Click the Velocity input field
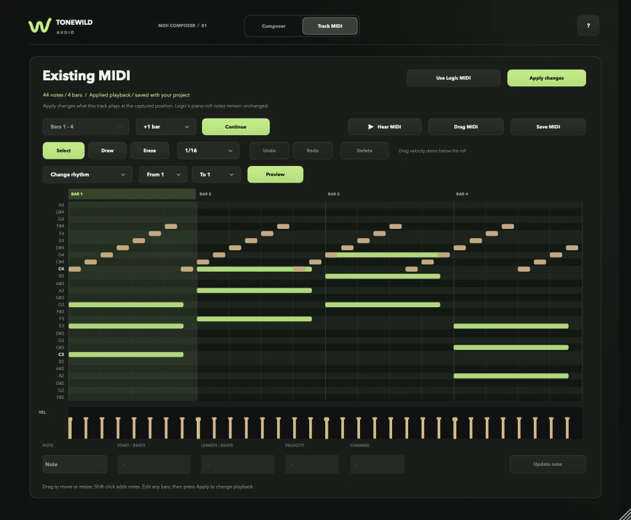The image size is (631, 520). point(312,464)
